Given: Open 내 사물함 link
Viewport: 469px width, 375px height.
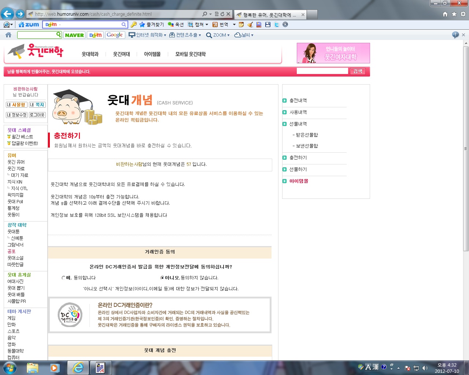Looking at the screenshot, I should (16, 105).
